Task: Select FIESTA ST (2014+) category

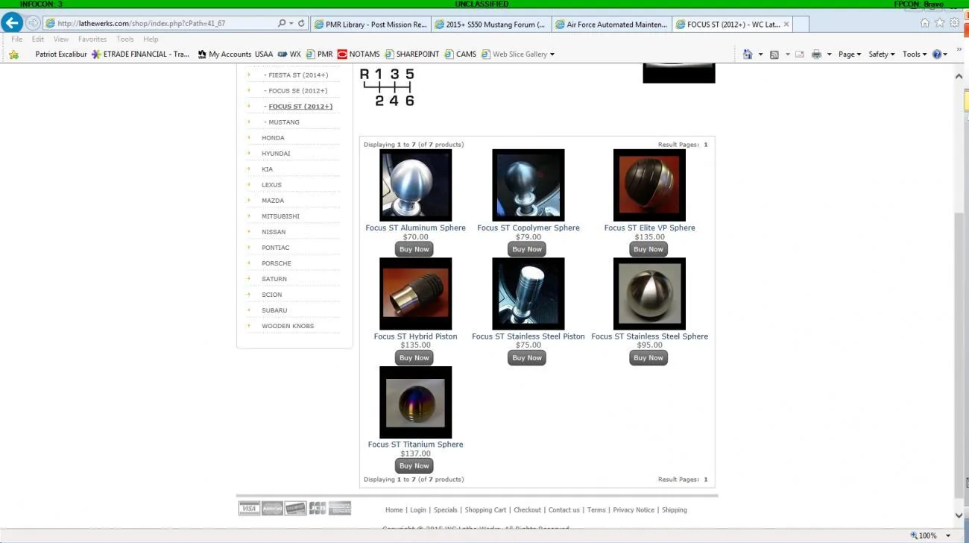Action: 298,75
